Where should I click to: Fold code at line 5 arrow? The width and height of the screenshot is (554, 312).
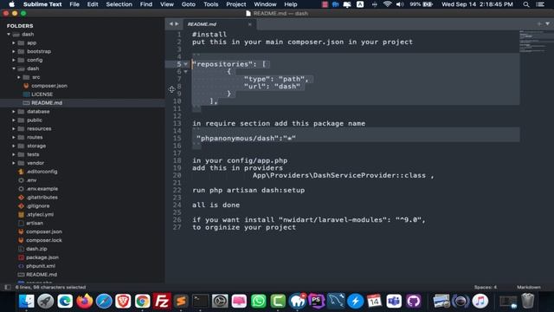(186, 64)
